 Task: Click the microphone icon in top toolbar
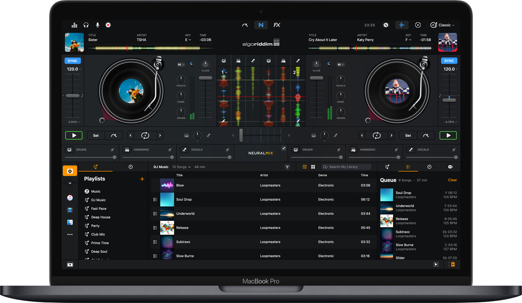click(97, 25)
